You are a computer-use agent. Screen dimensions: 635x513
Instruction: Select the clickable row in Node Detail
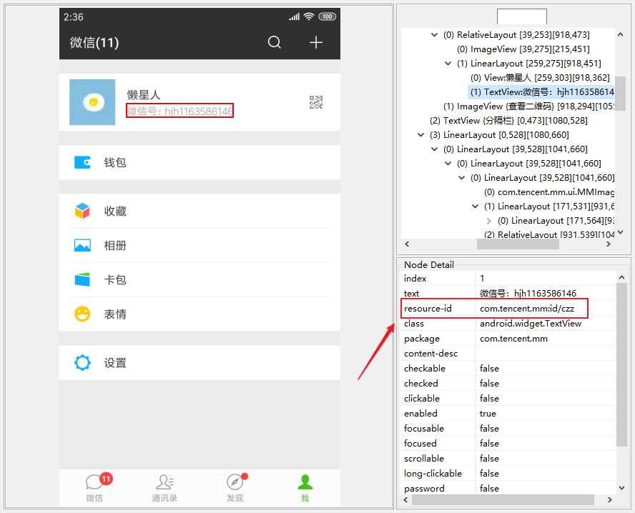[x=508, y=399]
